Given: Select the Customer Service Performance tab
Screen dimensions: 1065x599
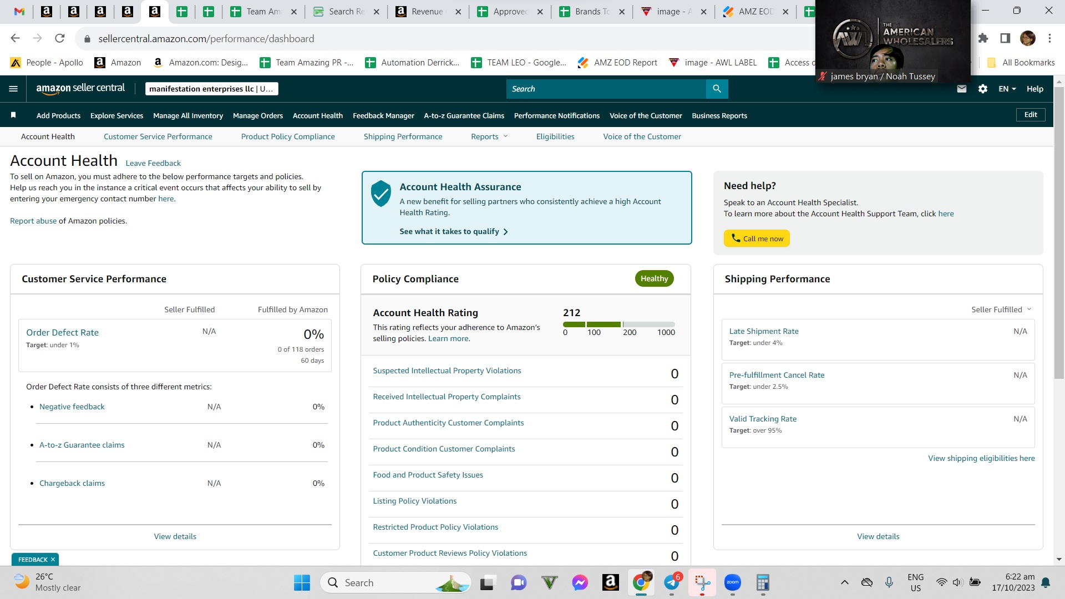Looking at the screenshot, I should click(158, 136).
